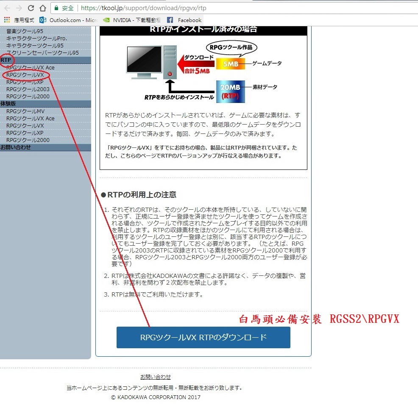Image resolution: width=418 pixels, height=408 pixels.
Task: Click the 体験版 section header in sidebar
Action: (45, 104)
